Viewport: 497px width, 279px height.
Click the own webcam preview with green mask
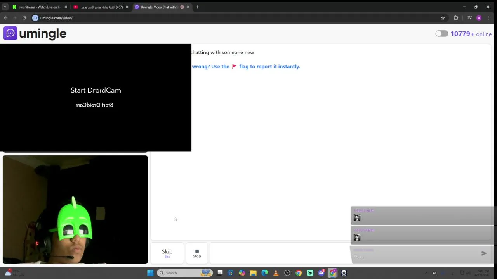tap(75, 210)
